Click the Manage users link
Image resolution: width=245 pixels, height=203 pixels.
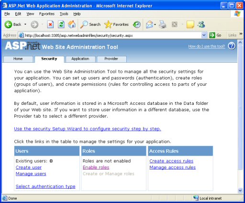pos(31,174)
